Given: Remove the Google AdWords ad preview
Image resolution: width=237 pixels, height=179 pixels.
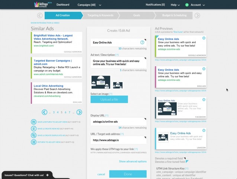Looking at the screenshot, I should coord(204,38).
